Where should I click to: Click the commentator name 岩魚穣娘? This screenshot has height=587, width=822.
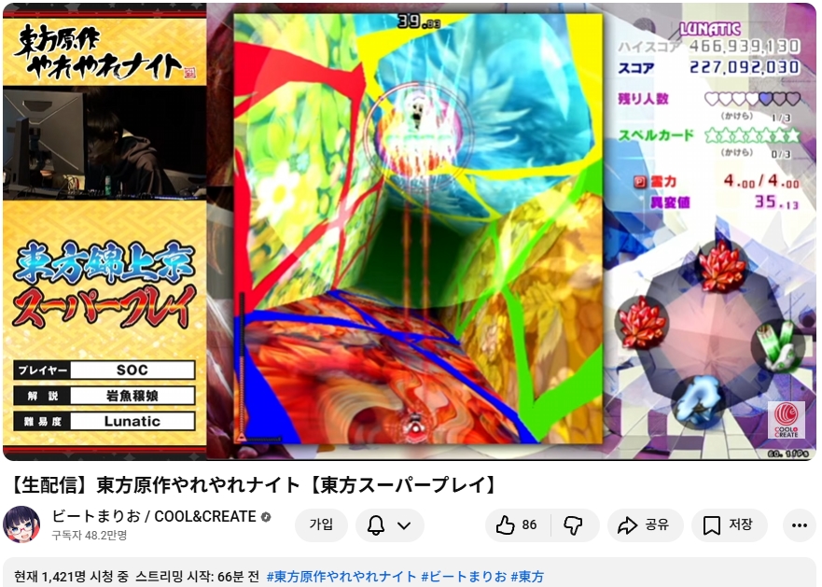point(132,396)
